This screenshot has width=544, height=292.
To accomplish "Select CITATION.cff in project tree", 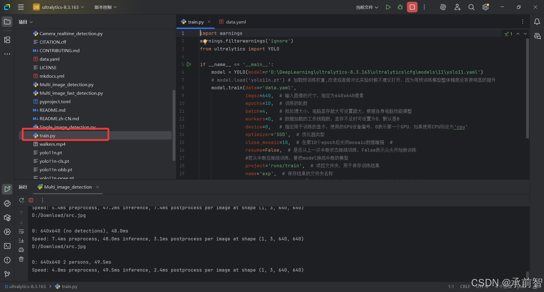I will coord(53,42).
